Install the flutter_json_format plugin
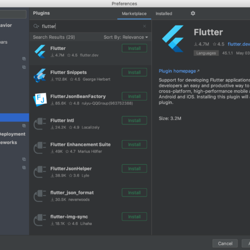 [x=134, y=193]
